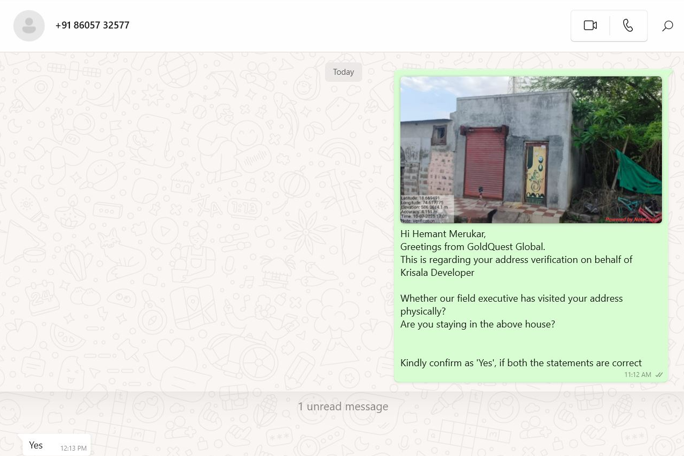Click the 12:13 PM timestamp
Viewport: 684px width, 456px height.
click(73, 448)
